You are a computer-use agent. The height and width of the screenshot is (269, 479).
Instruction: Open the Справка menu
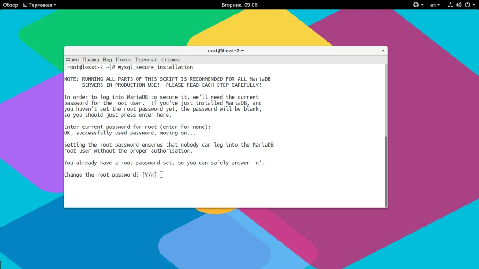[x=171, y=60]
